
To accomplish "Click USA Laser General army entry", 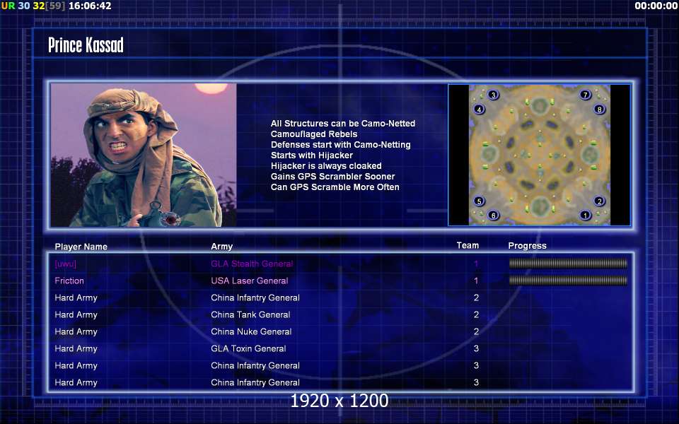I will 250,281.
